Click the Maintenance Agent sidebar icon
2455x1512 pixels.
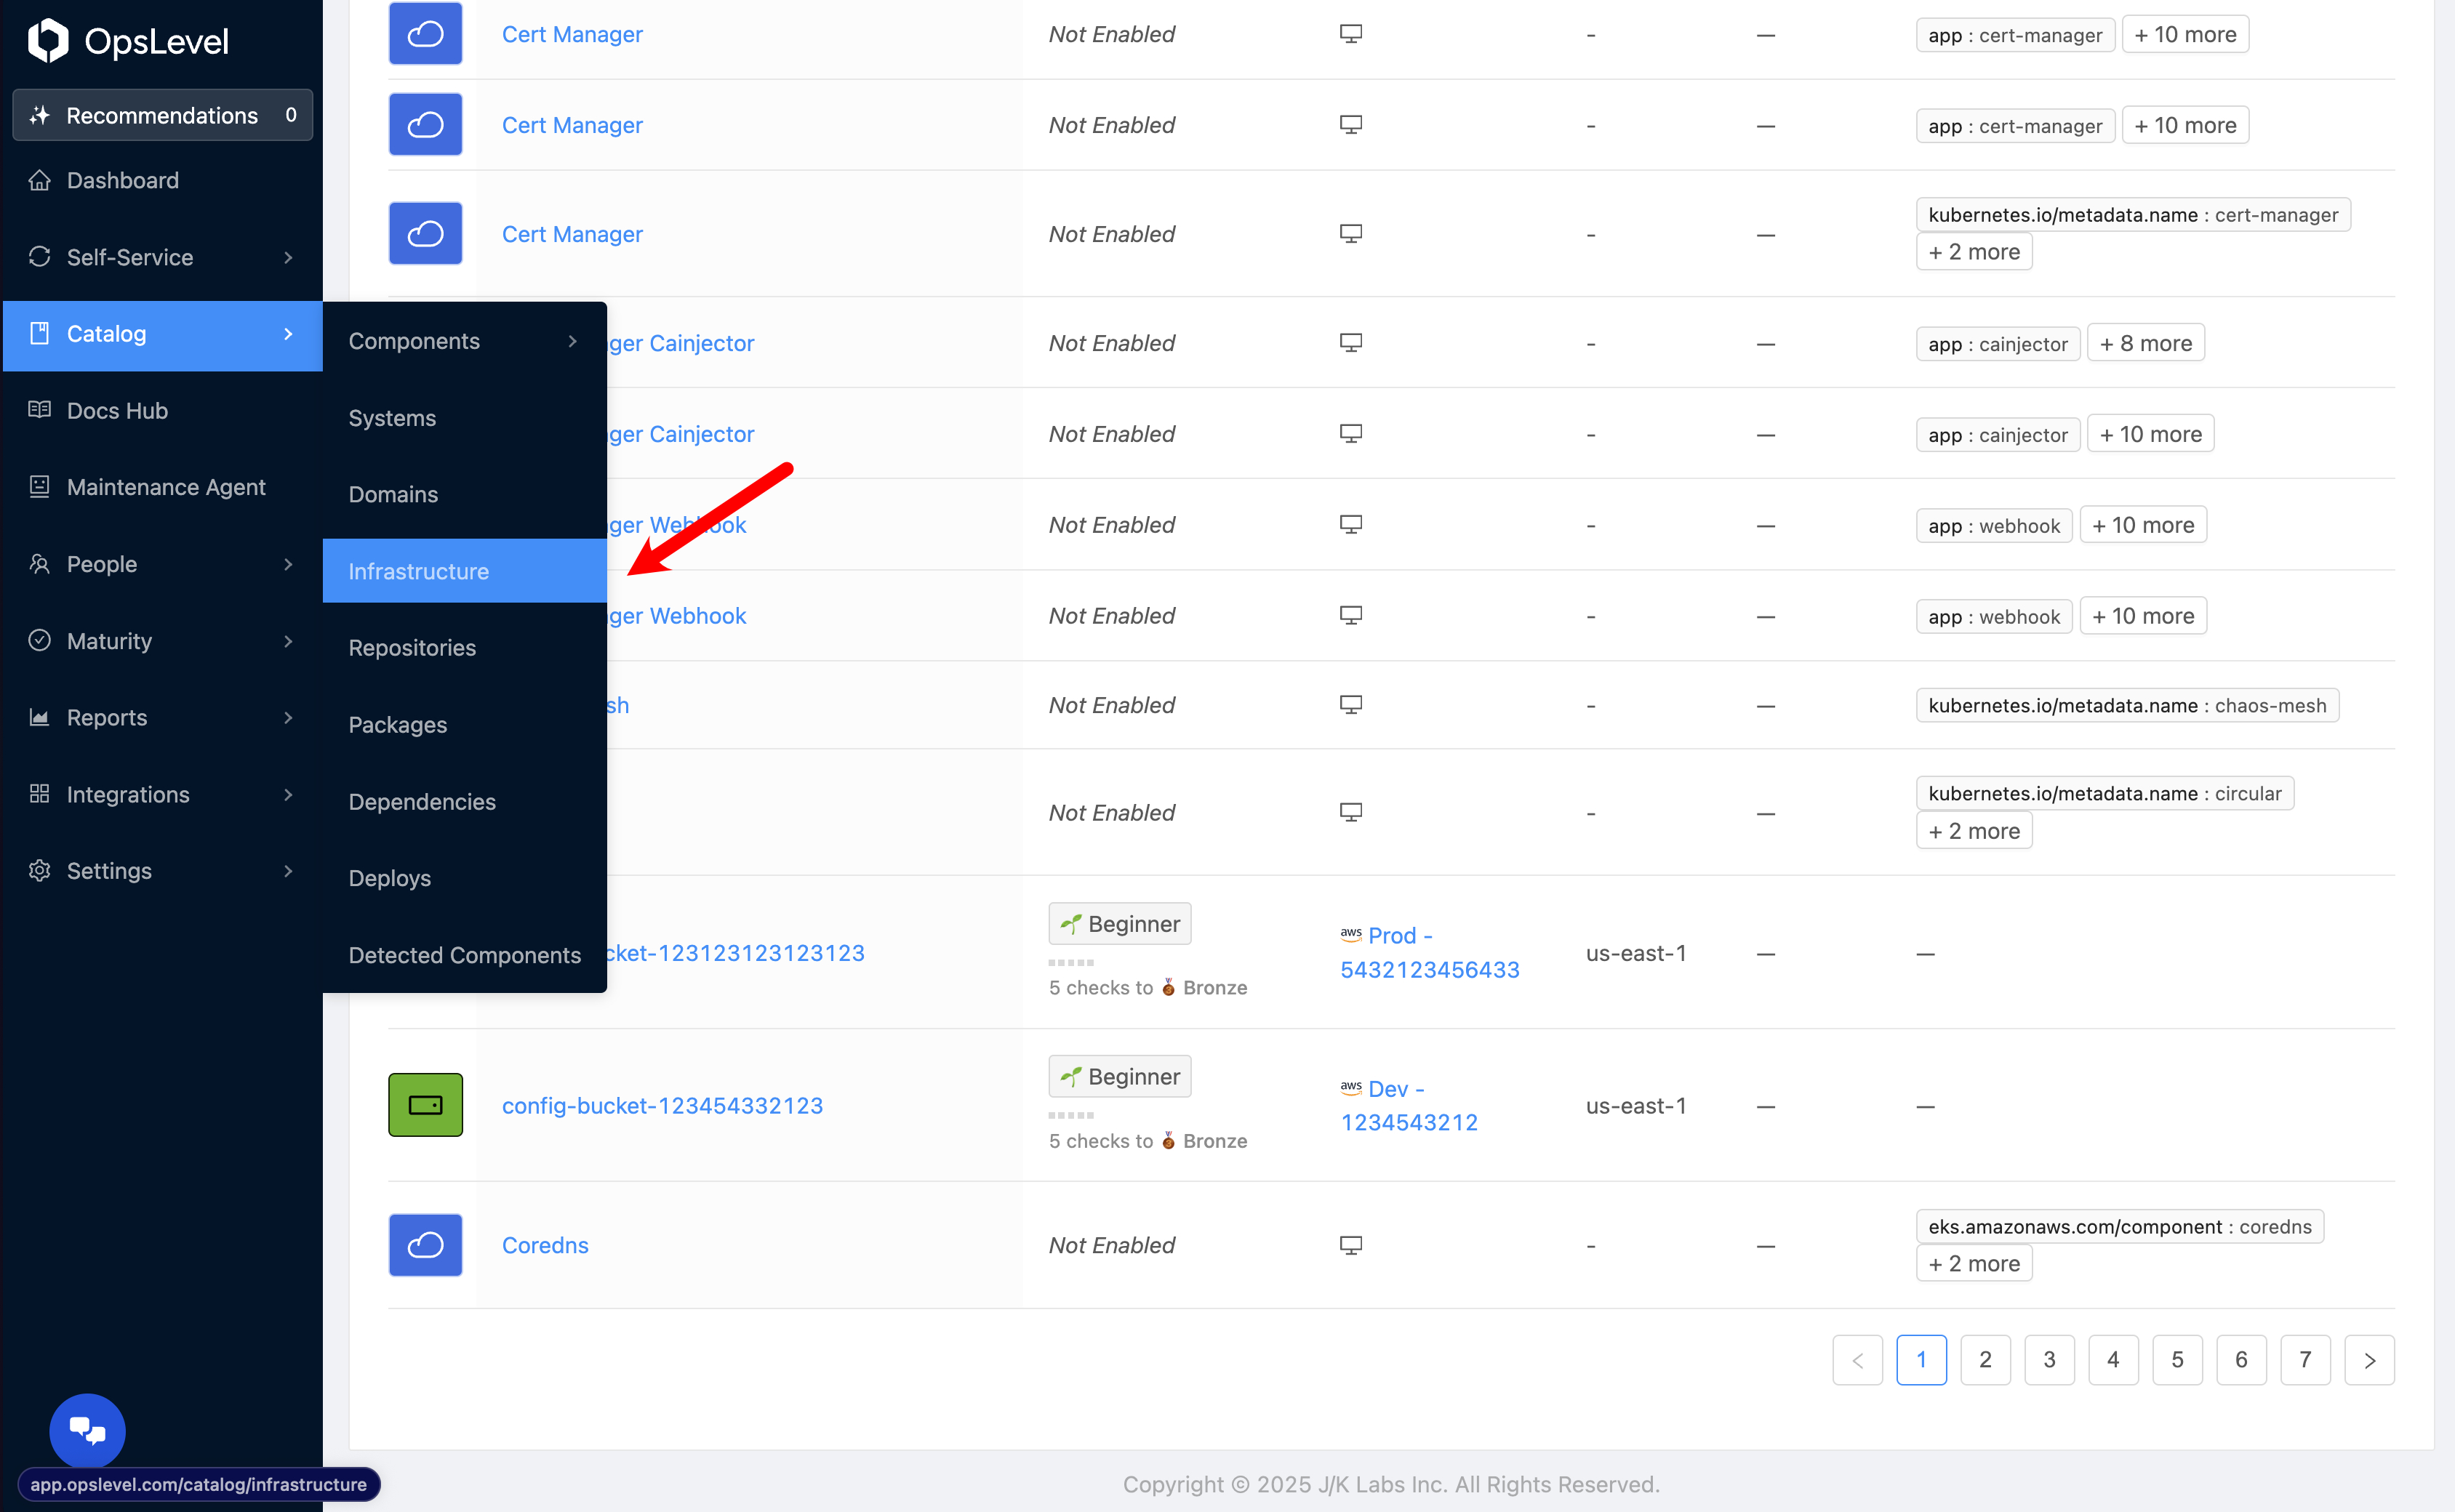40,487
